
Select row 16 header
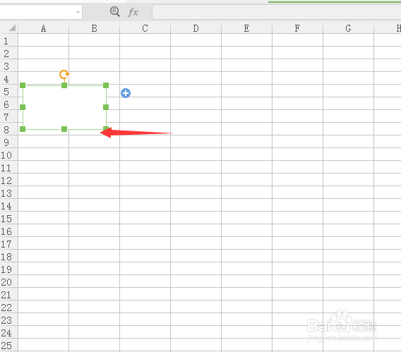point(8,231)
